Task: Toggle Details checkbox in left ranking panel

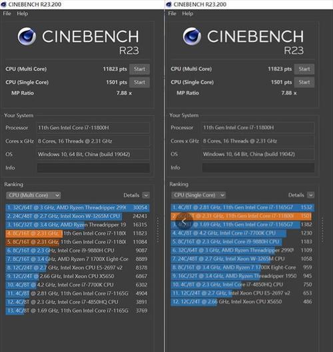Action: (146, 195)
